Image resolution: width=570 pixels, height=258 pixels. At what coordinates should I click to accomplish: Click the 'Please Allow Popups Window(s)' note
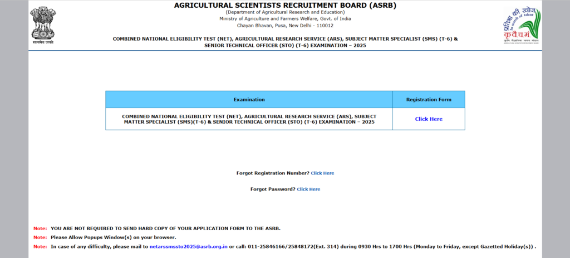[114, 237]
